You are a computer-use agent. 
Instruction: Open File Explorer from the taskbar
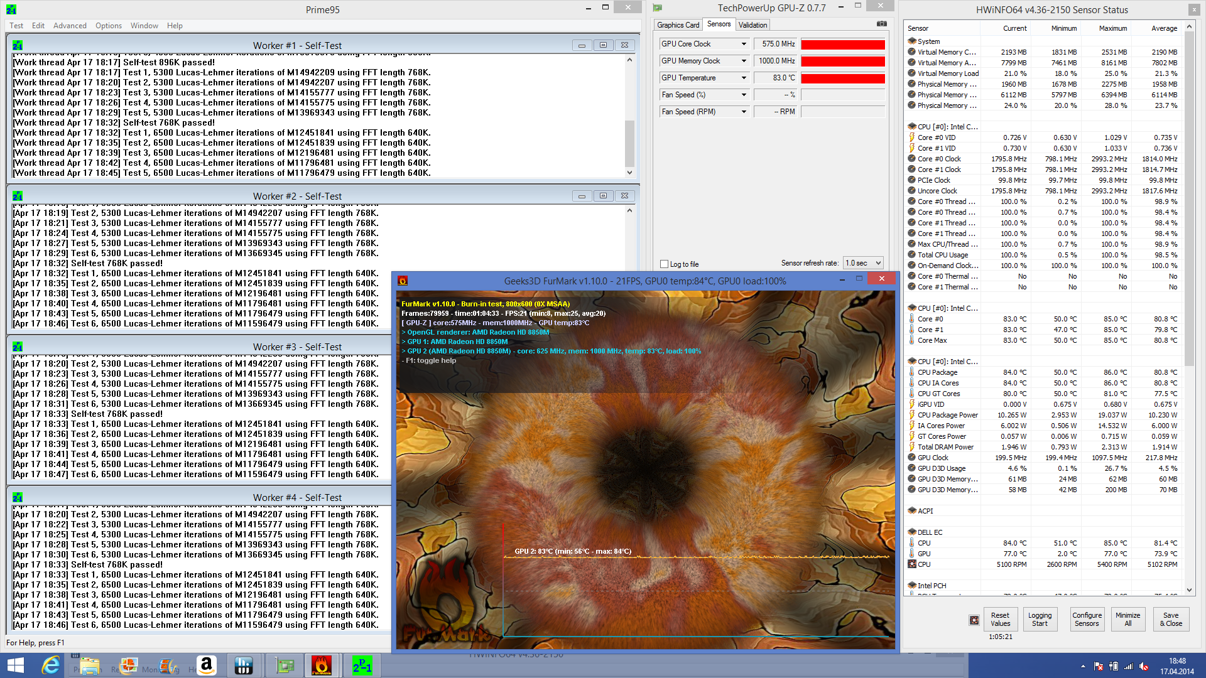(x=89, y=665)
